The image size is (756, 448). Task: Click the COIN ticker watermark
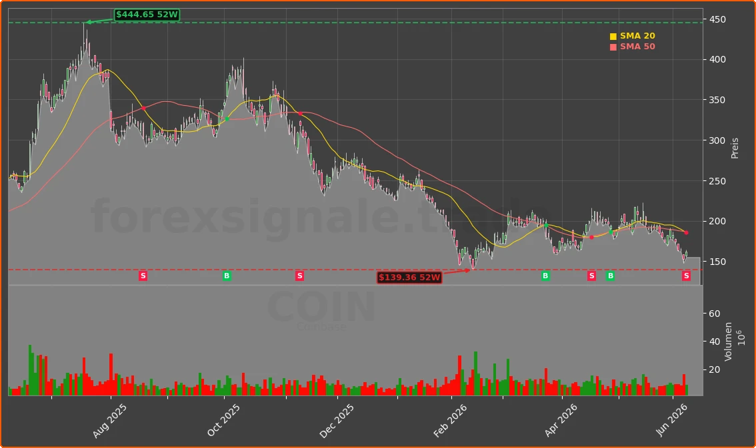321,307
